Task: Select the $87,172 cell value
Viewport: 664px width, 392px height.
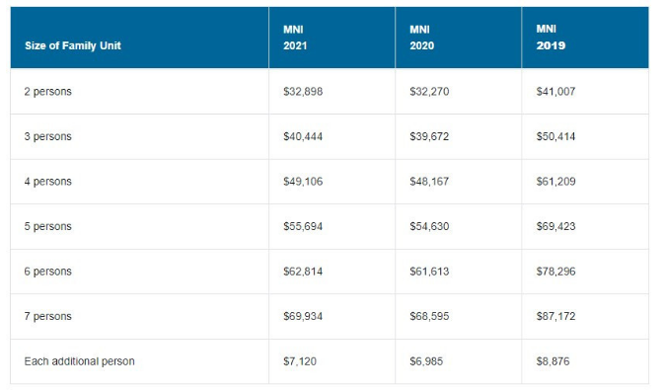Action: (556, 316)
